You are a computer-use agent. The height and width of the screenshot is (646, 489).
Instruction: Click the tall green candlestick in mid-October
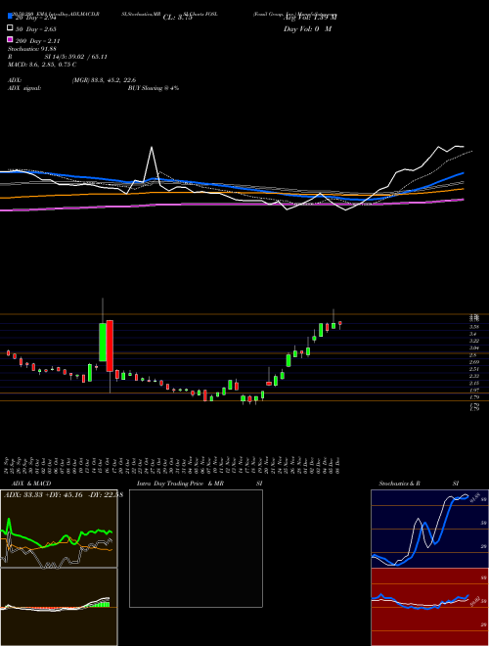coord(103,342)
